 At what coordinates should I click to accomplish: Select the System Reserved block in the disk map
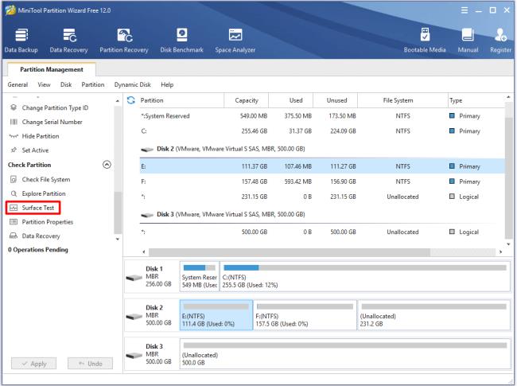point(200,276)
